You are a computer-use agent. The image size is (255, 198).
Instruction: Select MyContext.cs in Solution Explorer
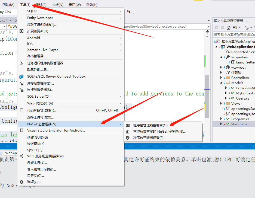click(x=245, y=93)
